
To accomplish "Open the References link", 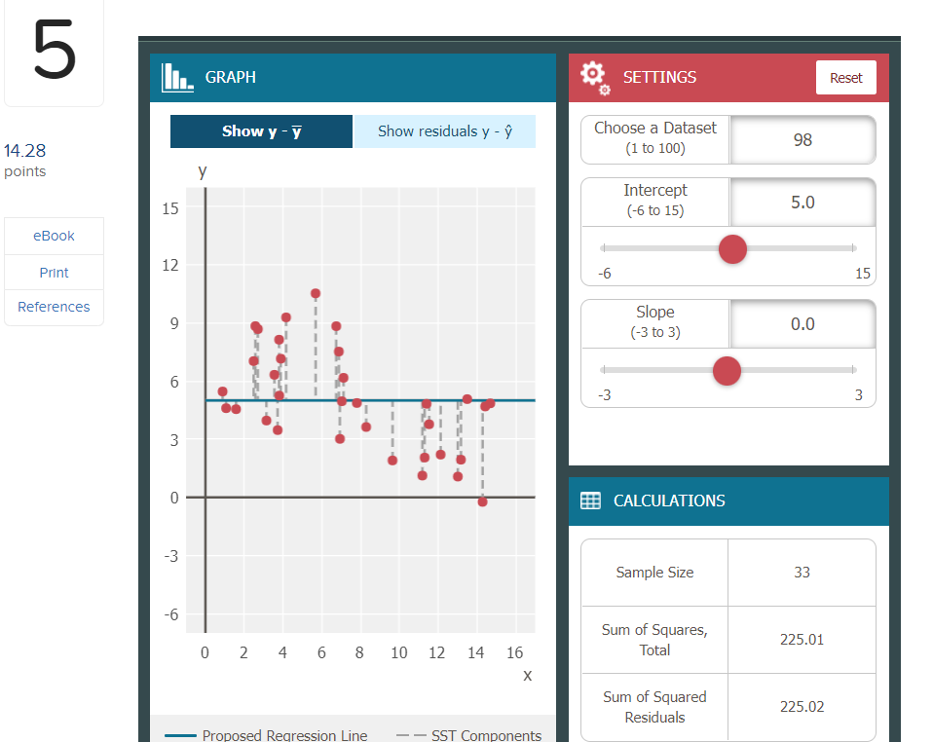I will click(54, 307).
